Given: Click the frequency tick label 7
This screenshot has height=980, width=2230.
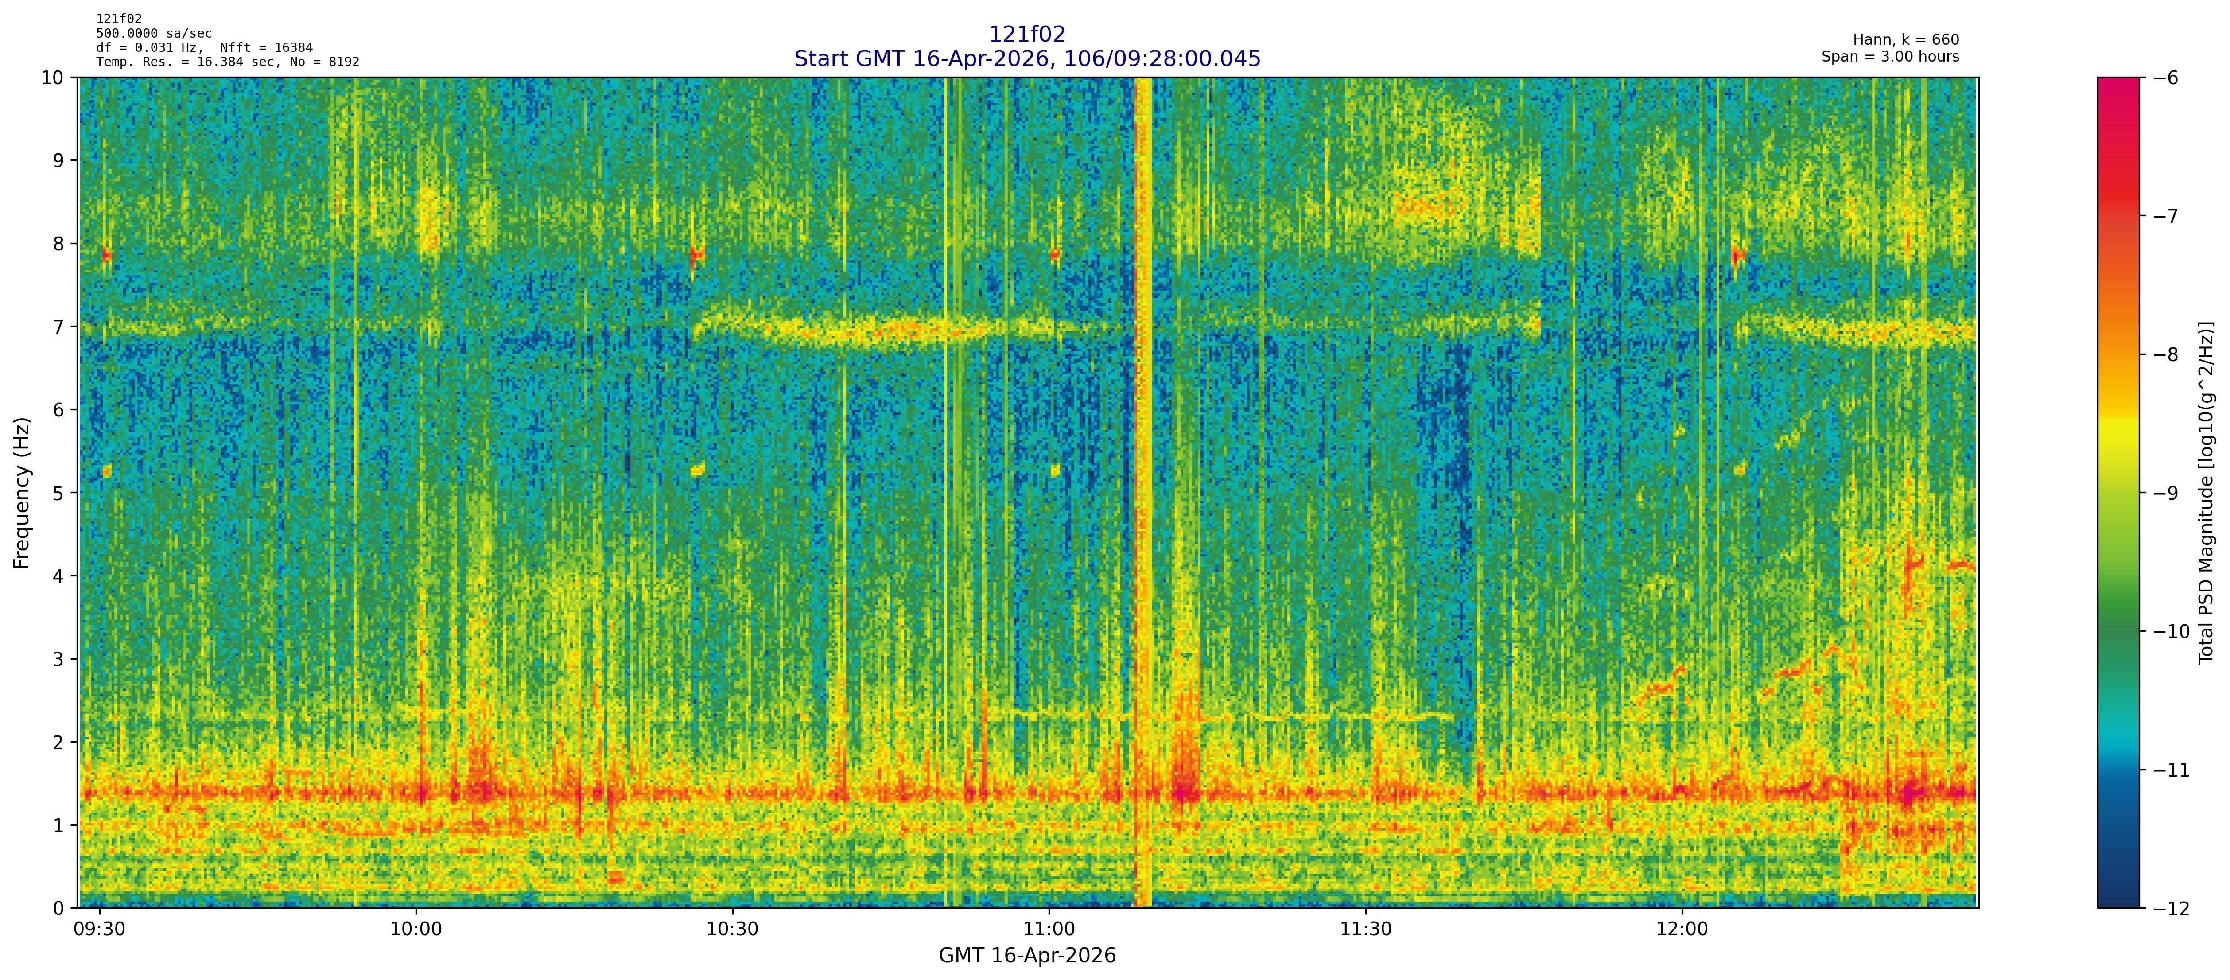Looking at the screenshot, I should tap(59, 327).
